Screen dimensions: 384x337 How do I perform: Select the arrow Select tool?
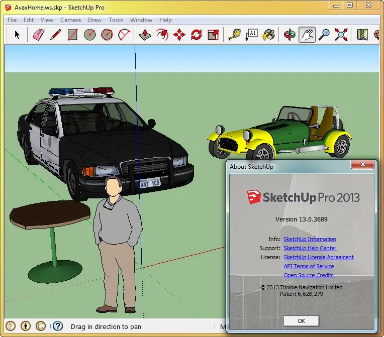[17, 35]
